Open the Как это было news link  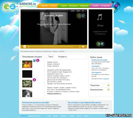click(x=84, y=102)
